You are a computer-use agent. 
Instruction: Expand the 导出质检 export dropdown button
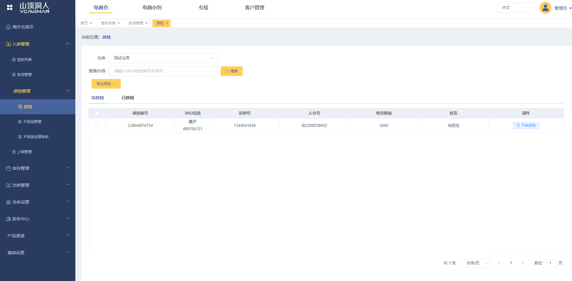[x=106, y=84]
